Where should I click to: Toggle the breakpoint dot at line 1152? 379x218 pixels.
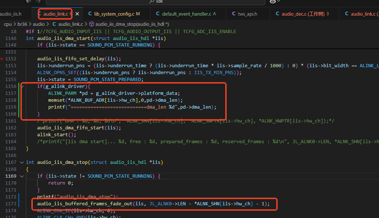tap(2, 59)
